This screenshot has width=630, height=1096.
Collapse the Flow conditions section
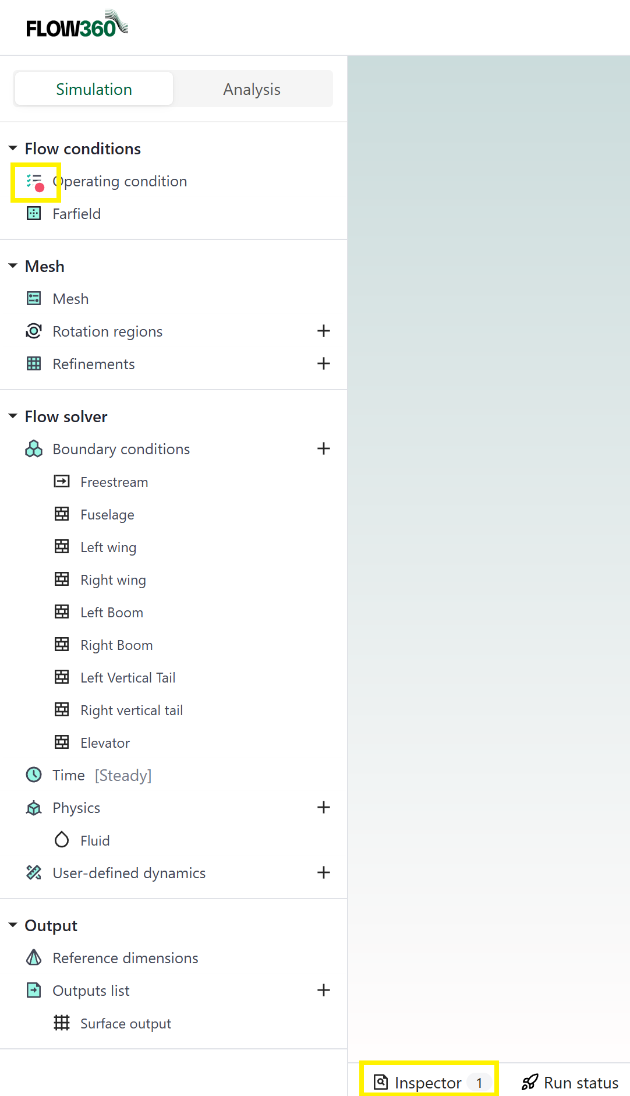click(13, 149)
